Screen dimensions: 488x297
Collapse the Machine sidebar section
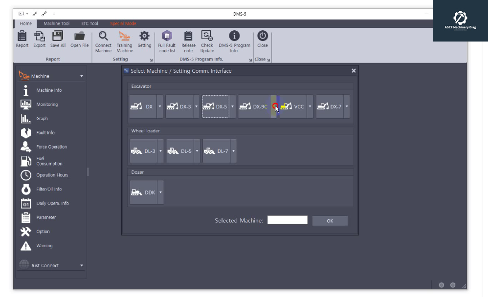[x=82, y=76]
